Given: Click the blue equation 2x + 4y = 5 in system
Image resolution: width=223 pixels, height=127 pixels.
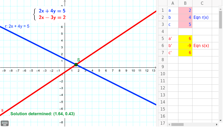Looking at the screenshot, I should [x=52, y=11].
